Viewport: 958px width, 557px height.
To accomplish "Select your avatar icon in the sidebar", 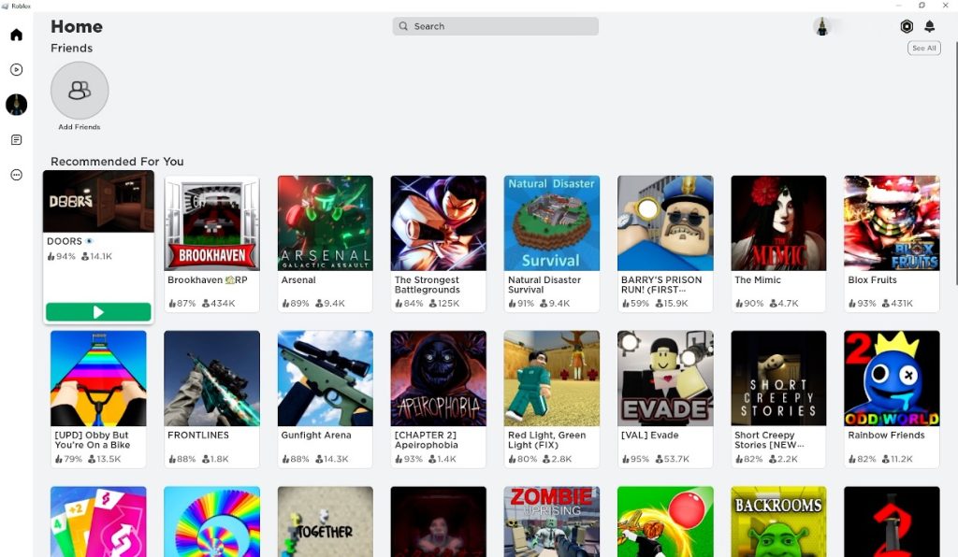I will coord(15,105).
